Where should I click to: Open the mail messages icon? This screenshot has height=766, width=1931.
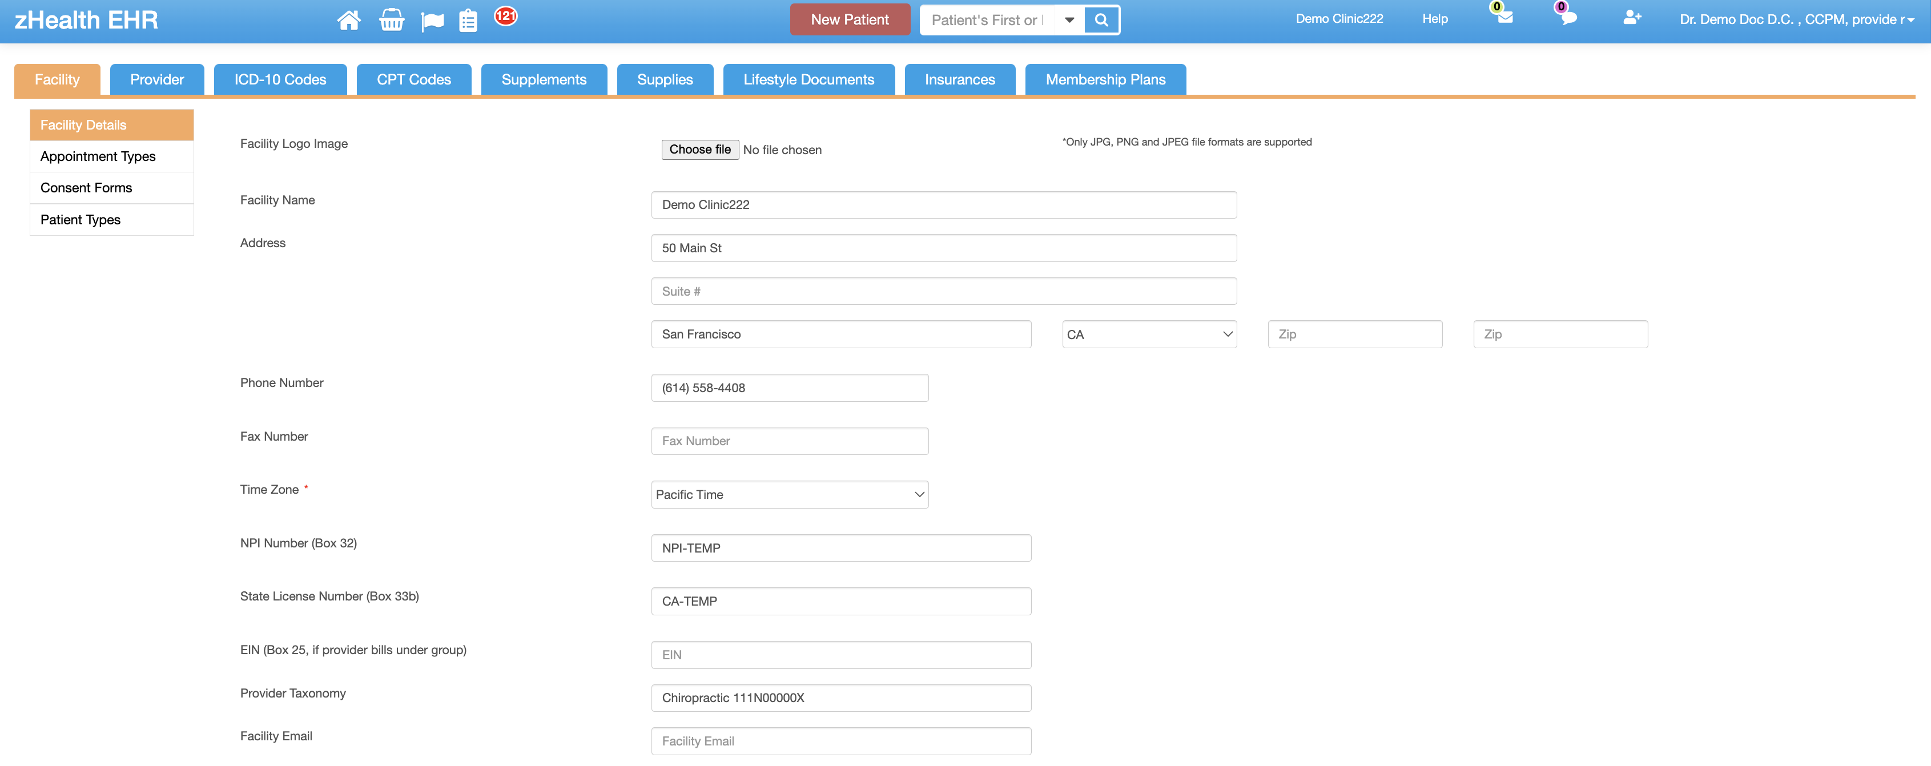(x=1504, y=17)
